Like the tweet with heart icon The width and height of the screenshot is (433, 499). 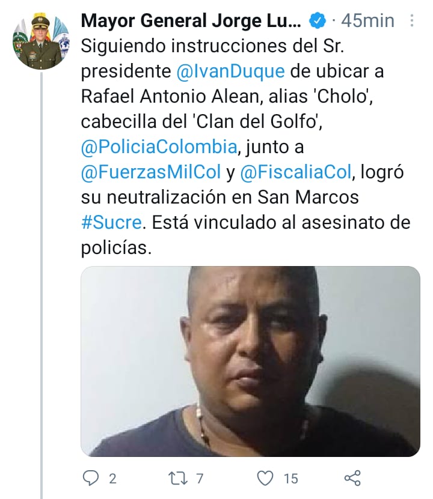click(x=265, y=478)
